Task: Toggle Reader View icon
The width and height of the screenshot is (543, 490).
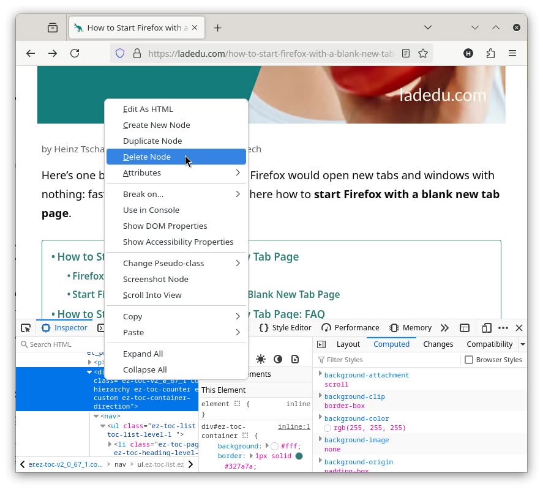Action: pos(406,53)
